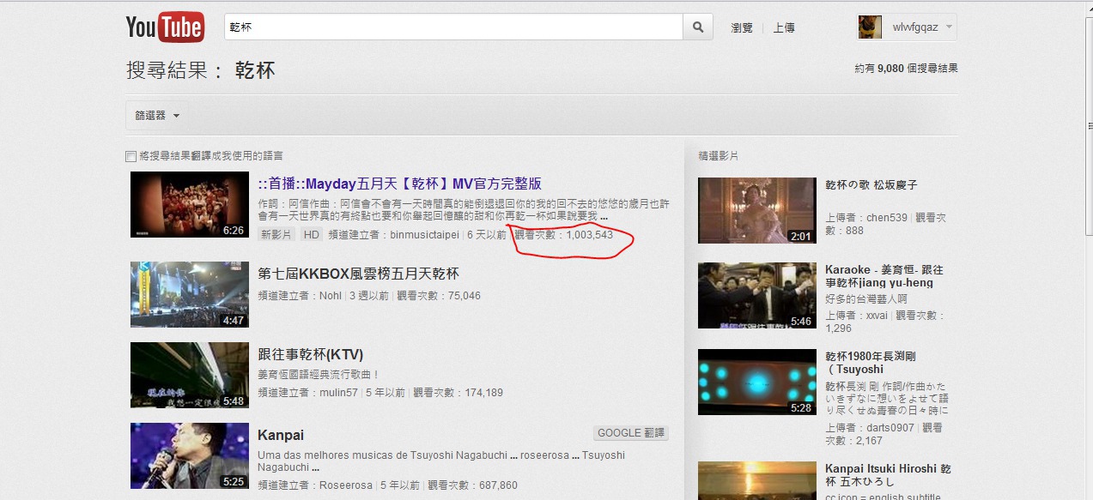Click the Mayday MV lyrics description text

pos(464,210)
